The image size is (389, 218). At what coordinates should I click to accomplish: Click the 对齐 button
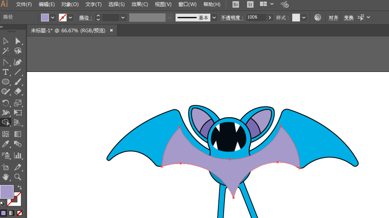333,18
